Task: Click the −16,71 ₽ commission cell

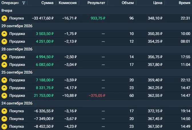Action: click(69, 18)
